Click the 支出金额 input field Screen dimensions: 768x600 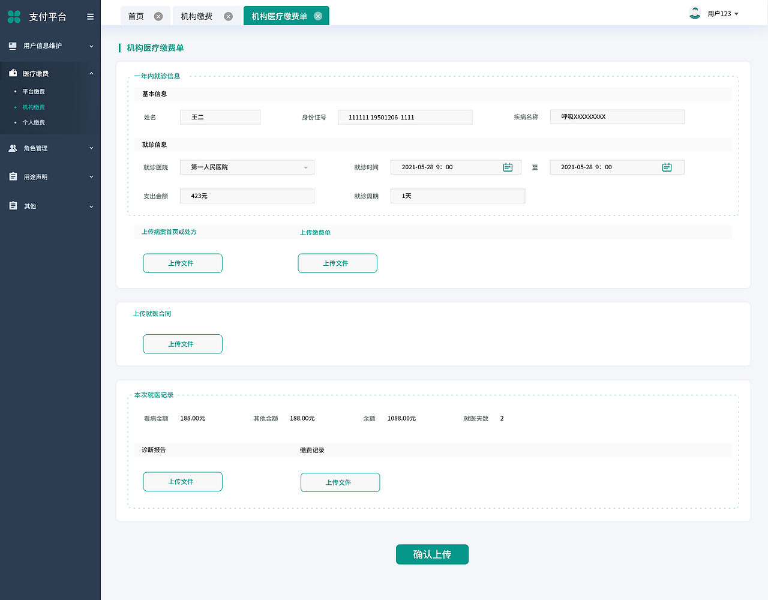click(x=247, y=196)
